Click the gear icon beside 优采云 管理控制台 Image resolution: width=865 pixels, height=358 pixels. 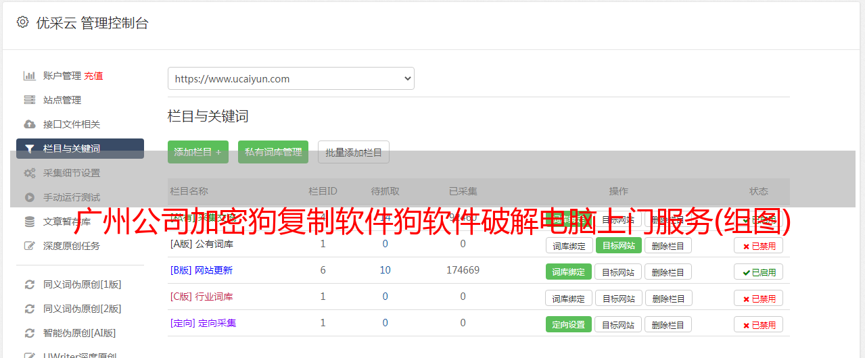click(23, 22)
